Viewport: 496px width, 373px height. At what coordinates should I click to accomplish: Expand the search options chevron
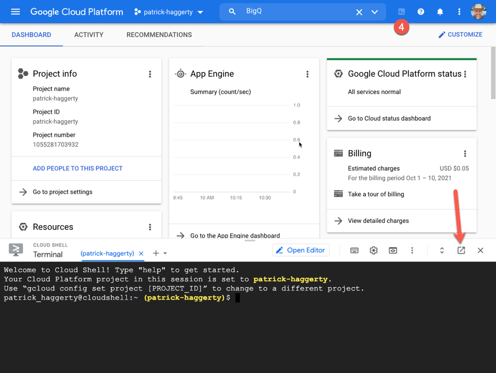(375, 12)
